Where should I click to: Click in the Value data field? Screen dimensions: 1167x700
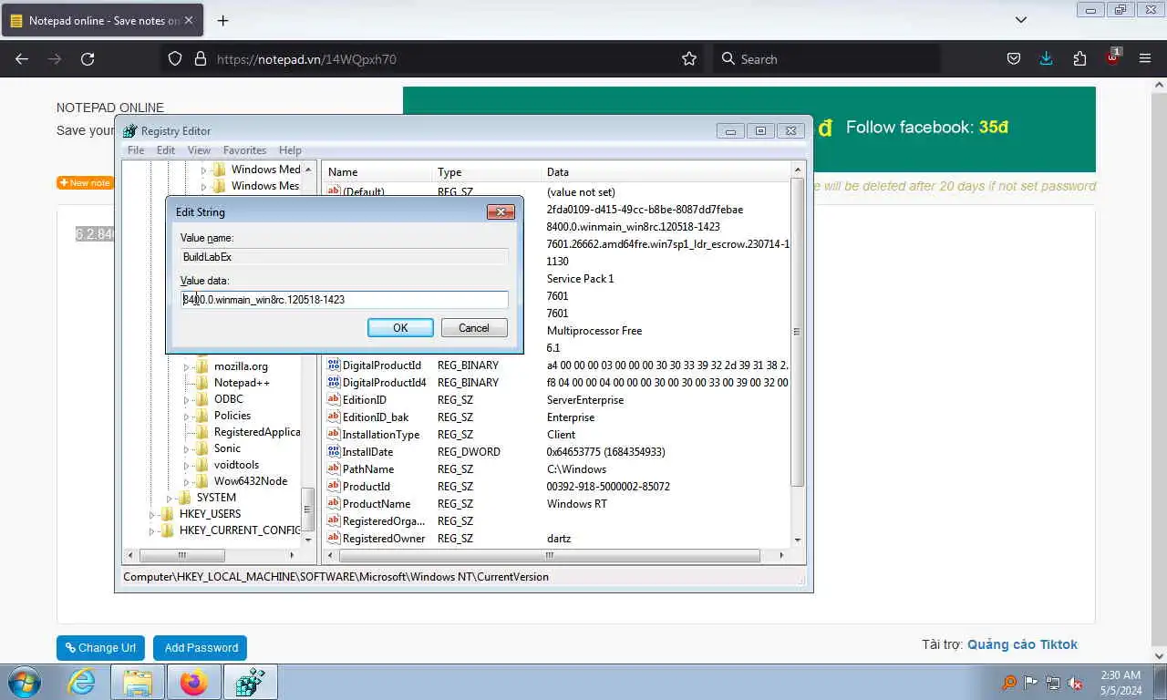tap(345, 300)
